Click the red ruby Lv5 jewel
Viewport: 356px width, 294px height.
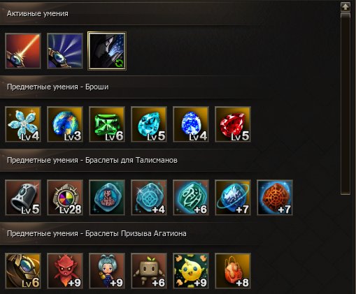click(x=233, y=124)
